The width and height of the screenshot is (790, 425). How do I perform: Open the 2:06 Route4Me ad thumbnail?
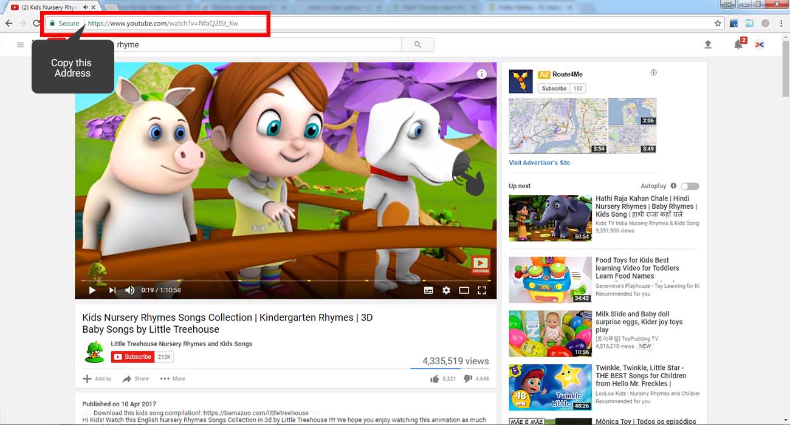coord(633,112)
